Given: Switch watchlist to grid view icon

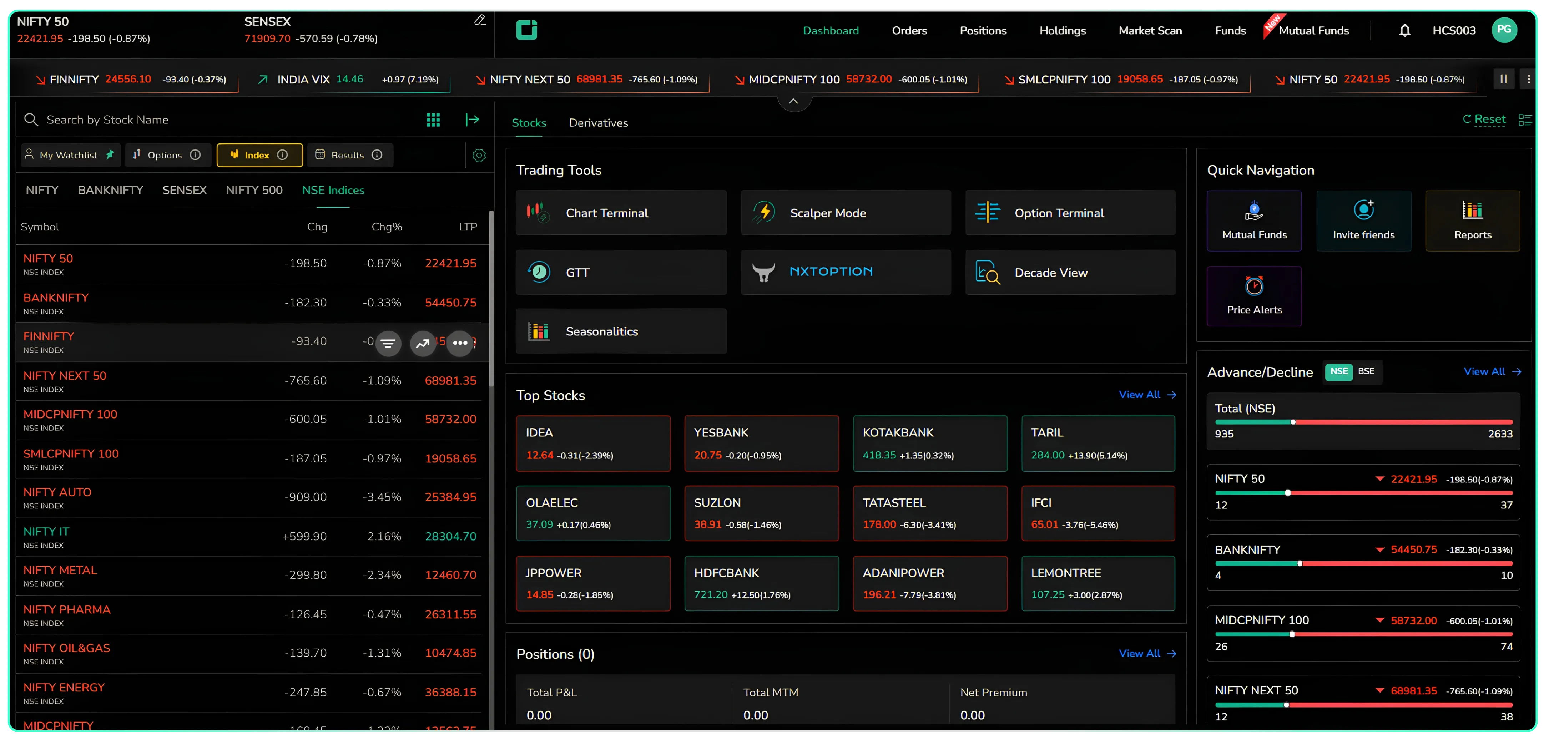Looking at the screenshot, I should pyautogui.click(x=433, y=120).
